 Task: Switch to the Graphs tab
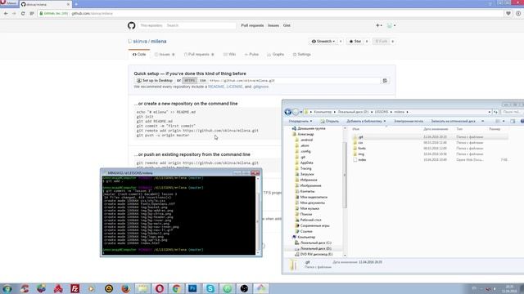[x=276, y=55]
